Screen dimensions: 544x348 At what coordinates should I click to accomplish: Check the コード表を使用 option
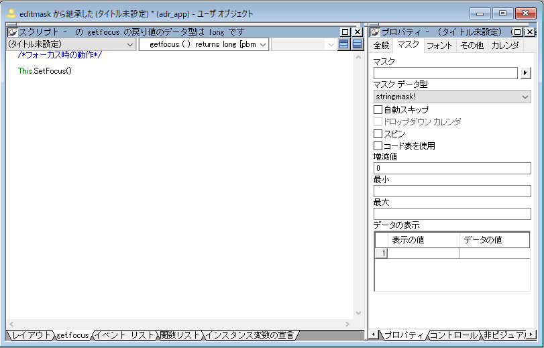[378, 146]
